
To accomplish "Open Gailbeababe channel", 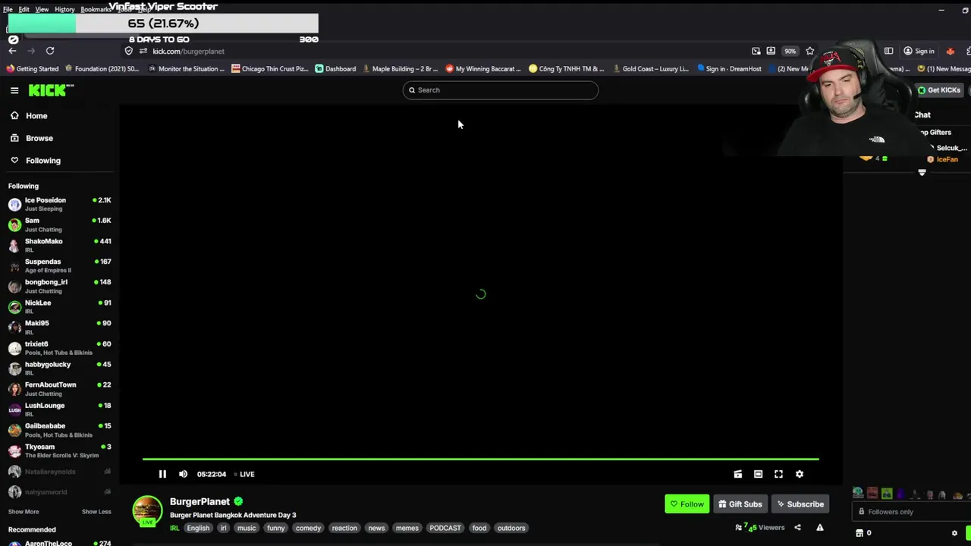I will (59, 430).
